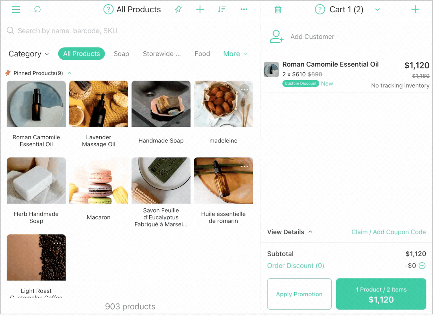433x316 pixels.
Task: Delete cart with trash icon
Action: coord(278,10)
